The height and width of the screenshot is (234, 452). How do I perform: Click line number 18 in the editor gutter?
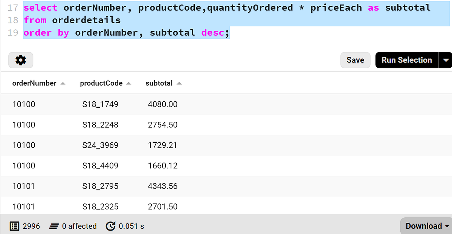pos(12,20)
